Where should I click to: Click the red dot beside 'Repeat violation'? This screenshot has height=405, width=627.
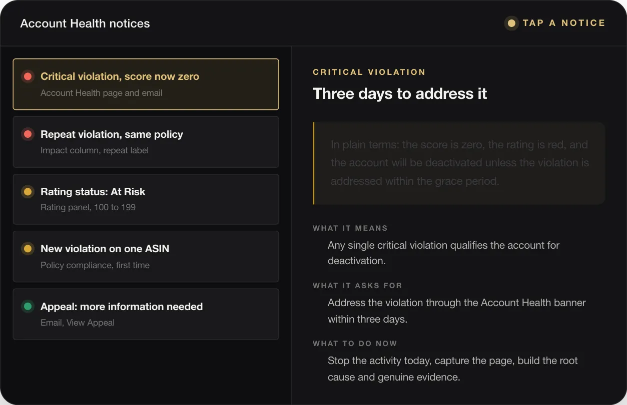tap(28, 134)
